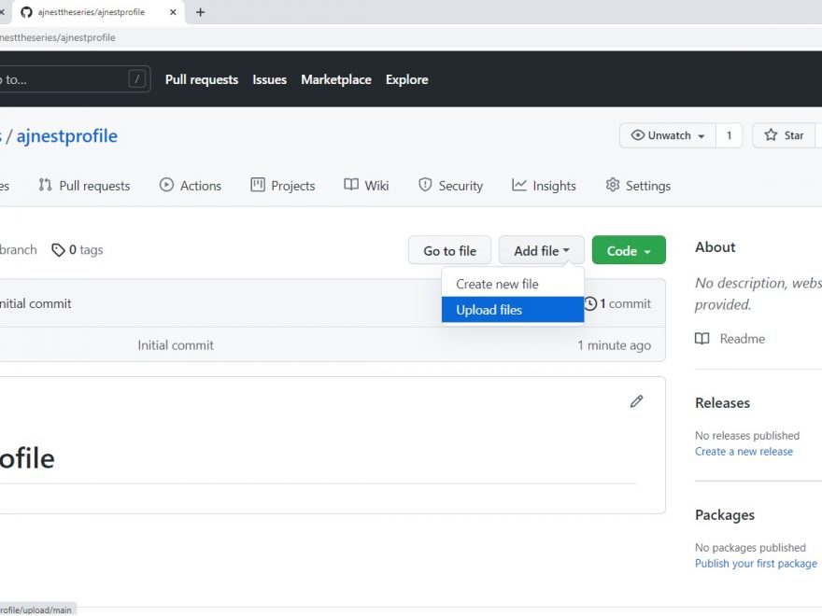Click the tag icon beside 0 tags
Viewport: 822px width, 616px height.
click(58, 250)
